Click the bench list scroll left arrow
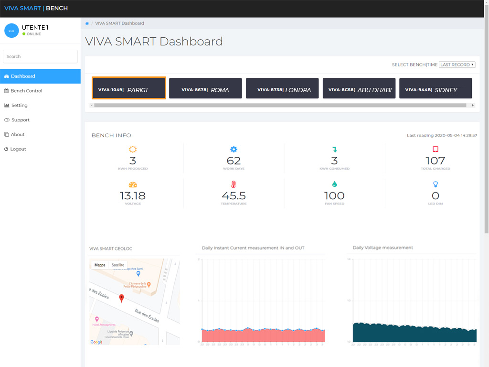 pos(91,106)
